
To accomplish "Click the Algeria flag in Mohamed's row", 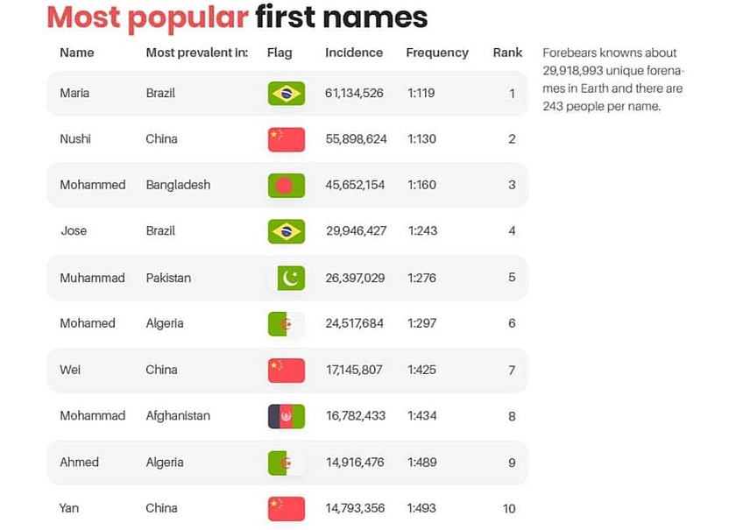I will [x=286, y=324].
